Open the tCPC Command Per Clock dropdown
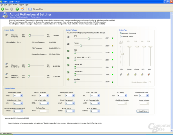The height and width of the screenshot is (135, 173). [147, 95]
